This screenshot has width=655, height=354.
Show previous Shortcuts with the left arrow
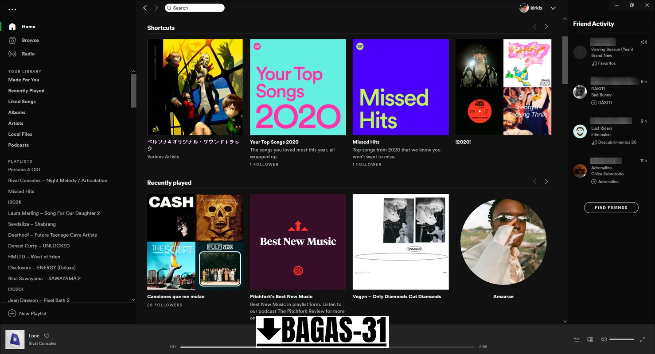coord(534,27)
